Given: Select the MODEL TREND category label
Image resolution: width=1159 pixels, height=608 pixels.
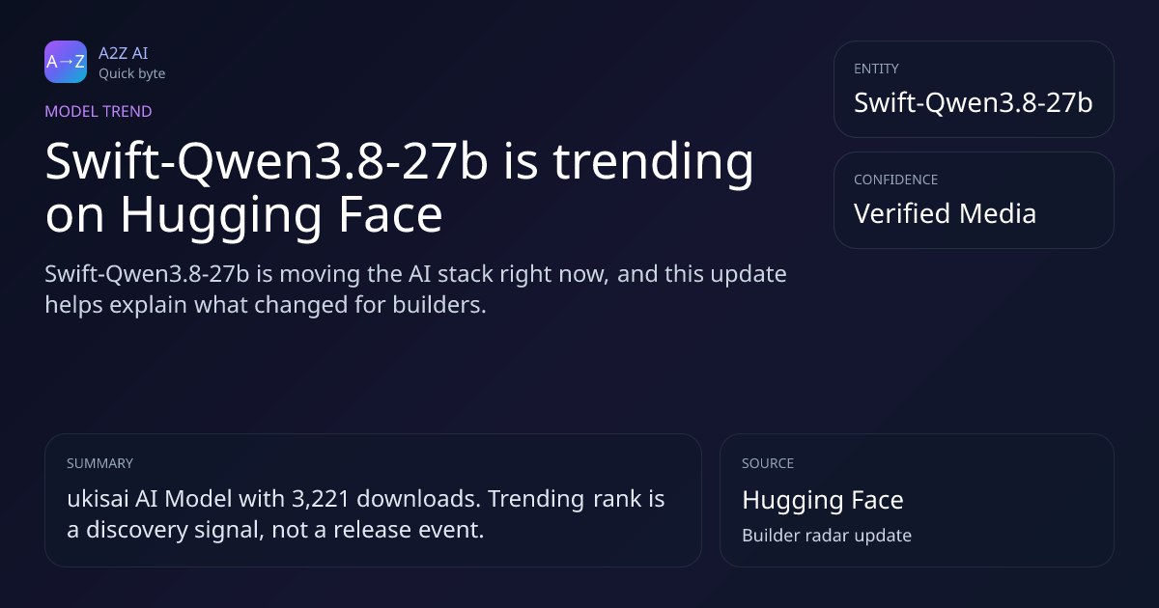Looking at the screenshot, I should pos(99,112).
